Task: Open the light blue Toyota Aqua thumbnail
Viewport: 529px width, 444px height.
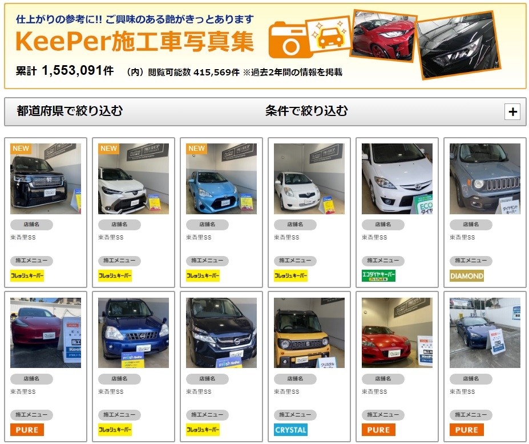Action: pos(221,179)
